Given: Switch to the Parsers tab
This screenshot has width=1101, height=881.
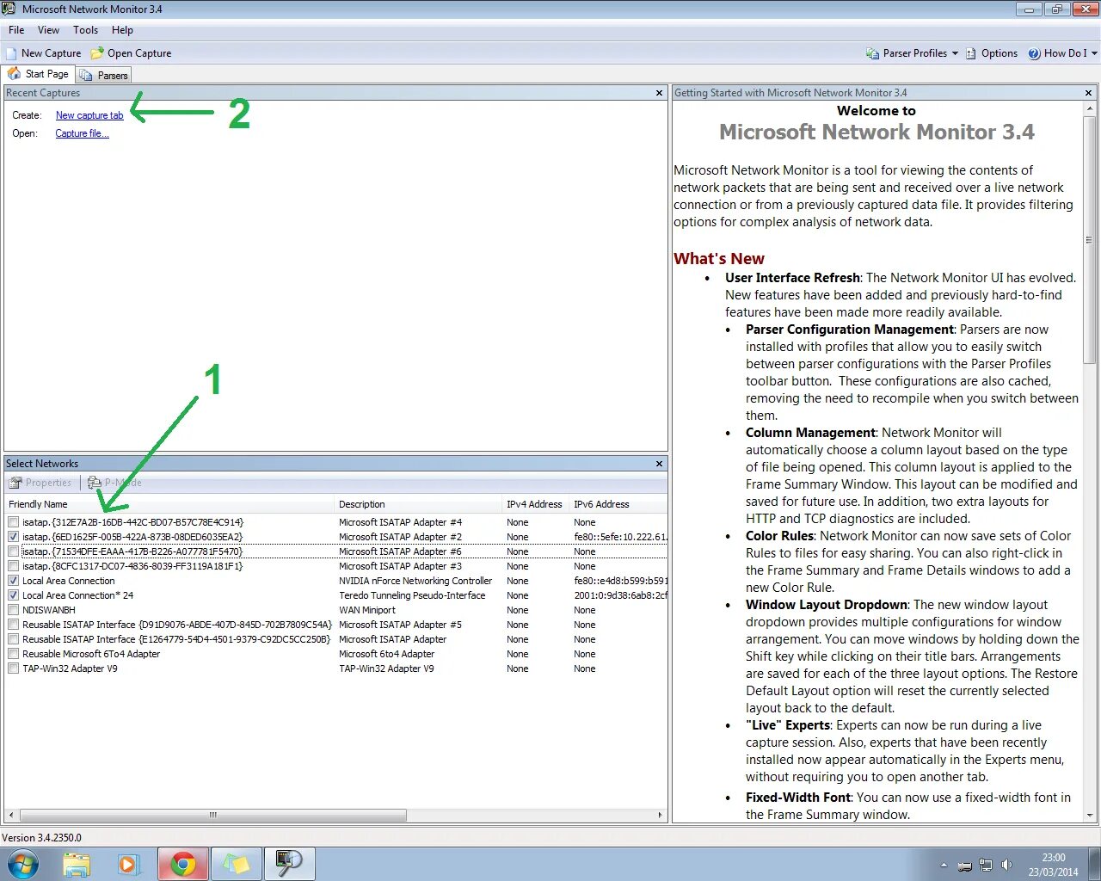Looking at the screenshot, I should (104, 75).
